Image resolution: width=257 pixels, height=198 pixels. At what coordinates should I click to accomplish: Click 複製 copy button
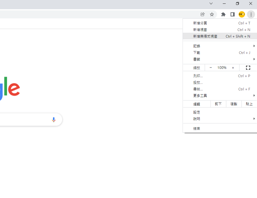234,104
